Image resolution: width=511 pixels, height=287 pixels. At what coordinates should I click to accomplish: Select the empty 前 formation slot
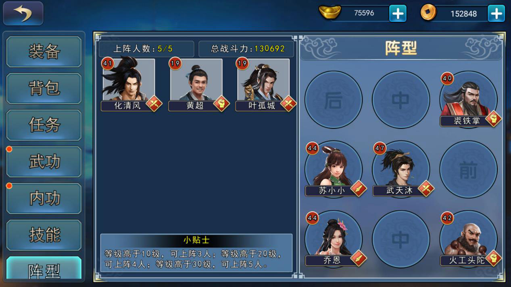468,169
